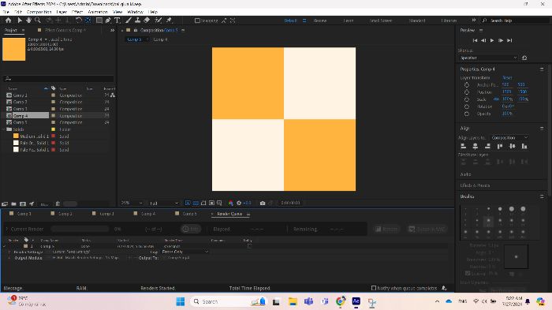The height and width of the screenshot is (310, 552).
Task: Select the Clone Stamp tool
Action: (x=138, y=21)
